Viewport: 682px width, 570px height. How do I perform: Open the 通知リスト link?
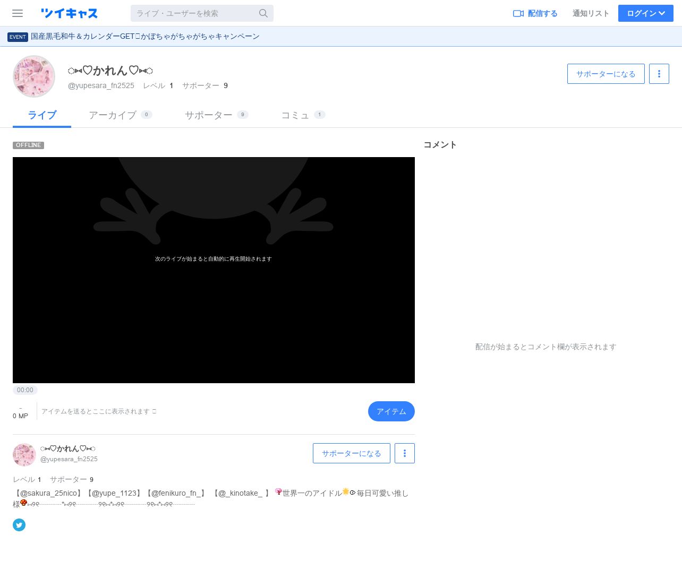pos(591,13)
